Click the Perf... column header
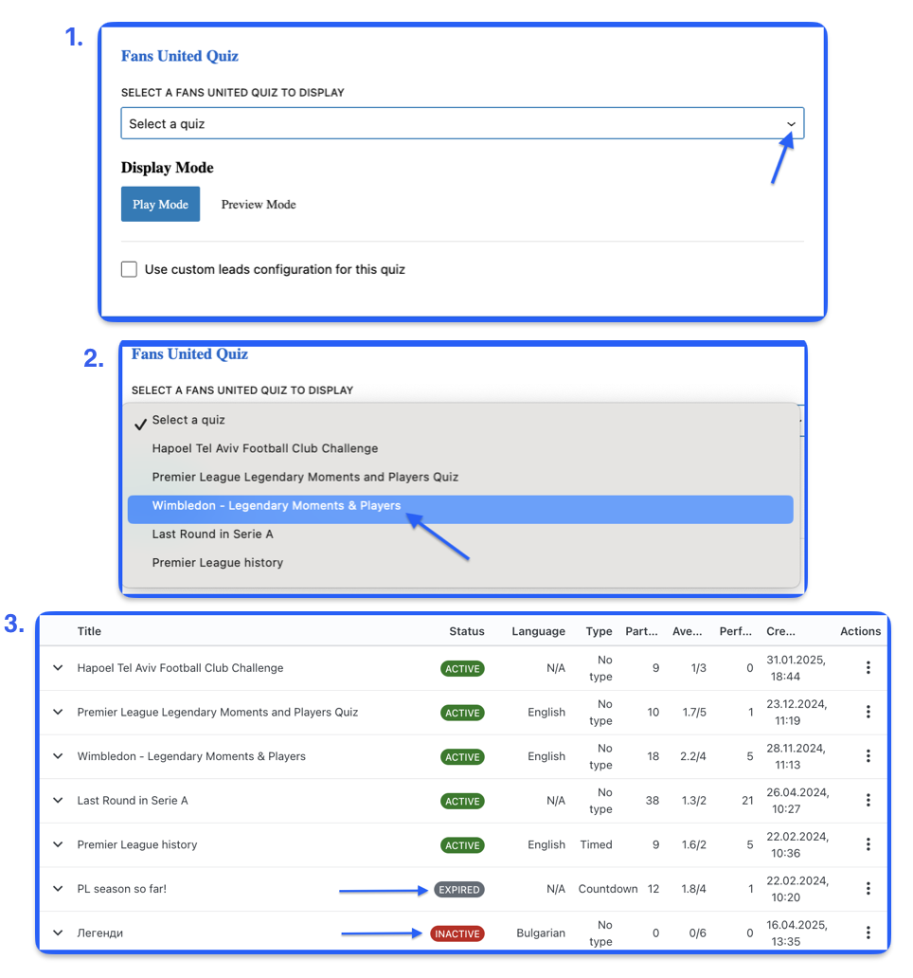Viewport: 913px width, 978px height. pos(735,631)
